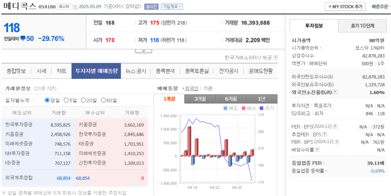The image size is (391, 196).
Task: Open the 차트 tab
Action: click(62, 71)
